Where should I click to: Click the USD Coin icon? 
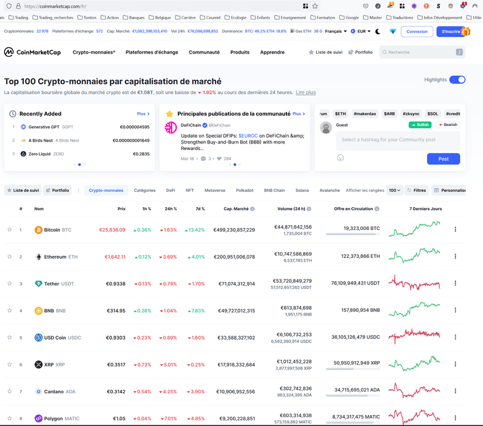tap(38, 337)
